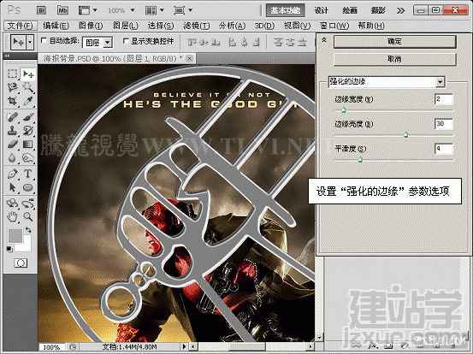Enable the 显示变换控件 checkbox
Screen dimensions: 473x354
pyautogui.click(x=126, y=41)
